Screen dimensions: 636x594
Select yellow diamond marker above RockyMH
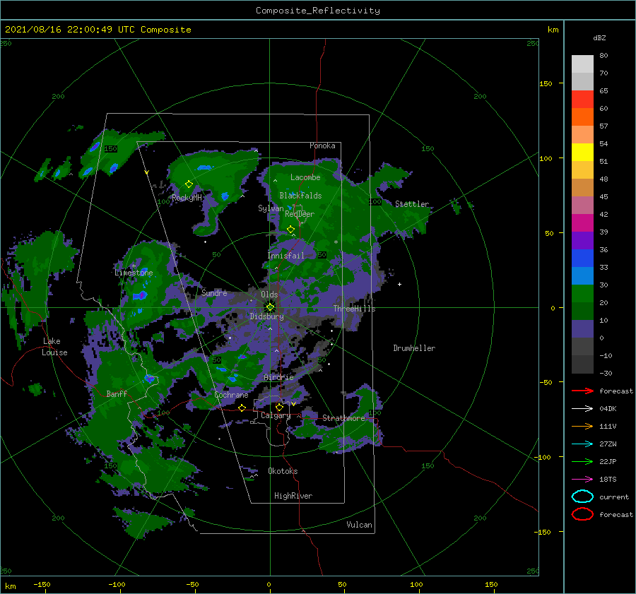(189, 184)
